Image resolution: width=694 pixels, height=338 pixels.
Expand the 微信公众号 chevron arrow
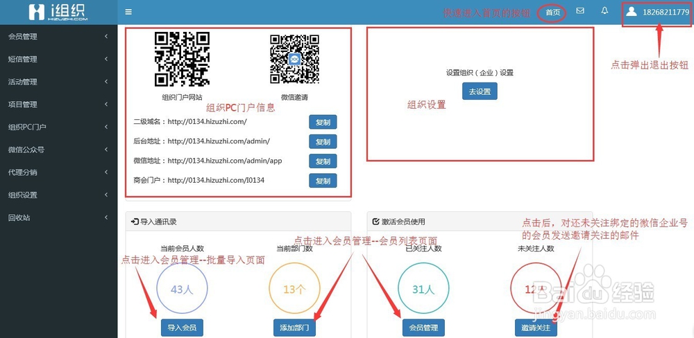click(x=106, y=150)
